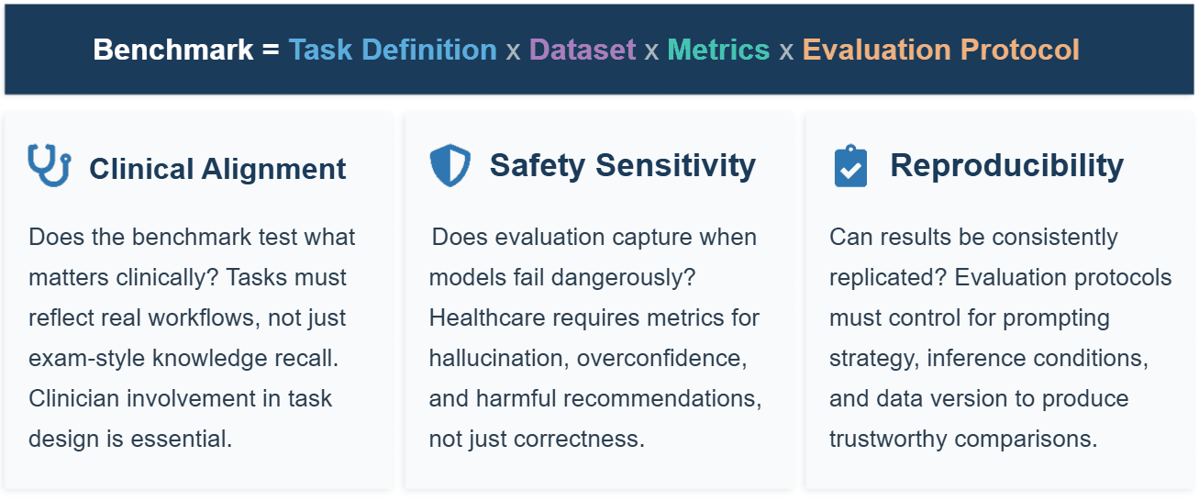1199x501 pixels.
Task: Click the x between Dataset and Metrics
Action: tap(651, 50)
